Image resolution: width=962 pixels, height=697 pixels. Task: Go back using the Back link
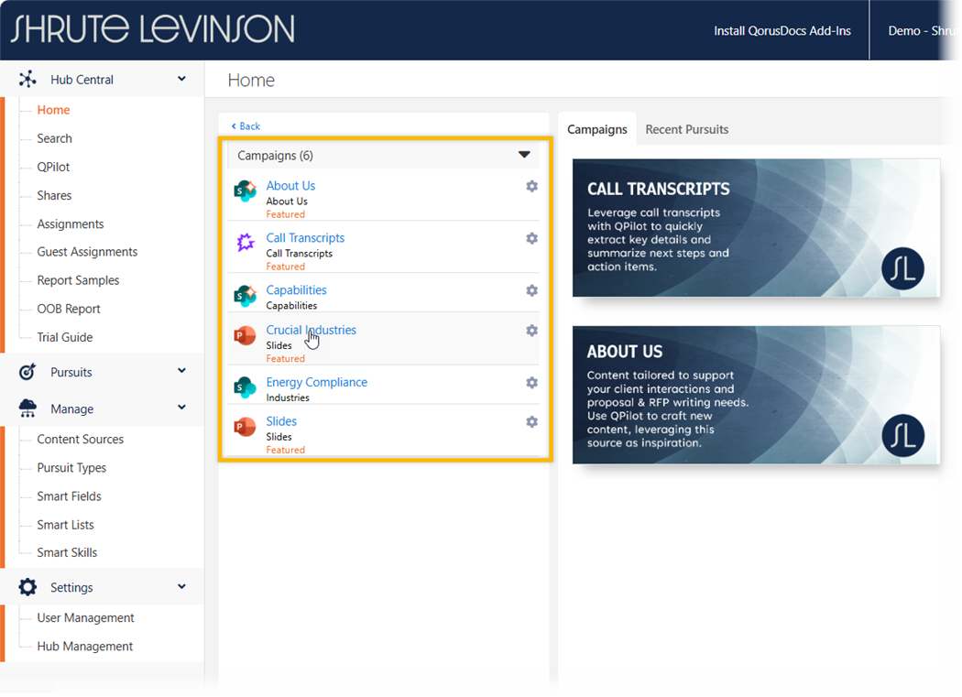(x=246, y=126)
